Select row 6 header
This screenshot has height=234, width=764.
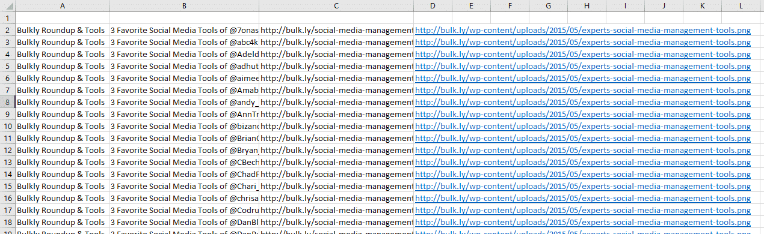pyautogui.click(x=8, y=78)
